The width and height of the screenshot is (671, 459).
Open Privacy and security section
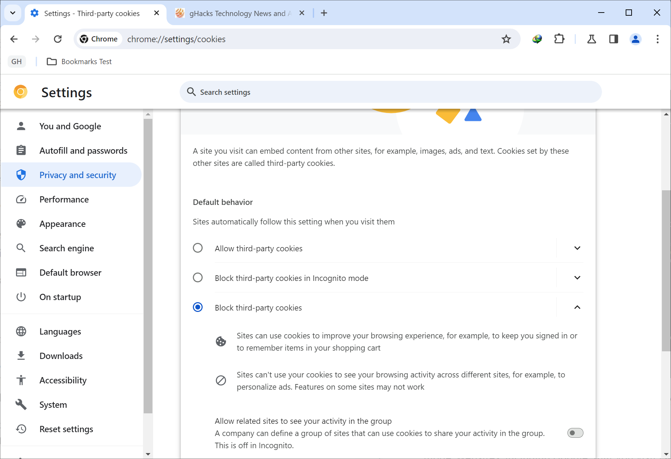[x=71, y=175]
